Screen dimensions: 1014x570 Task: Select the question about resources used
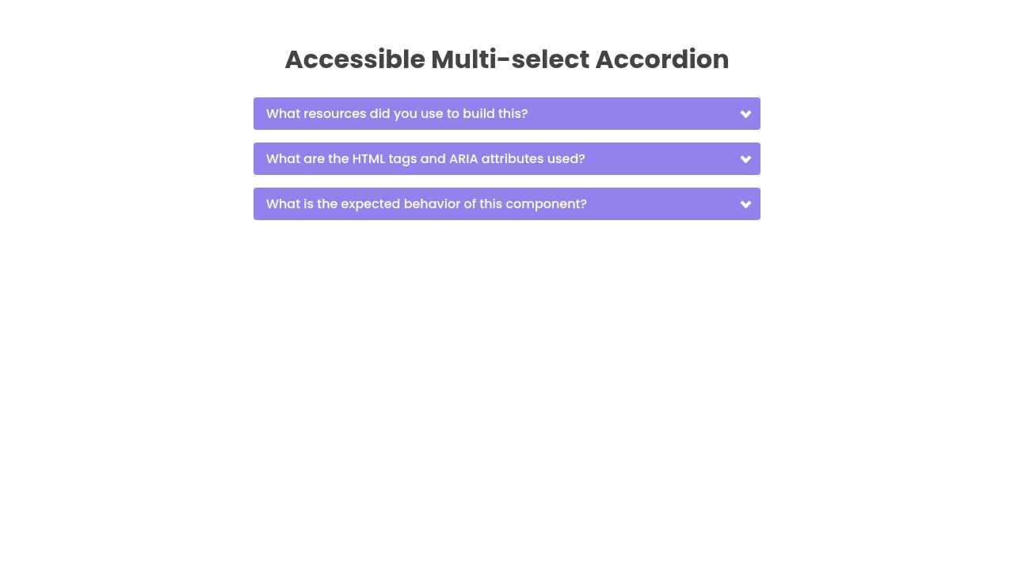(397, 114)
